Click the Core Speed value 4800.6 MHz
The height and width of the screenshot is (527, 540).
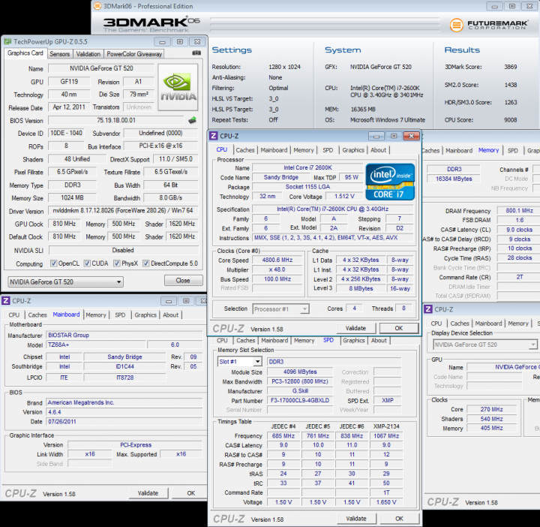pyautogui.click(x=277, y=260)
